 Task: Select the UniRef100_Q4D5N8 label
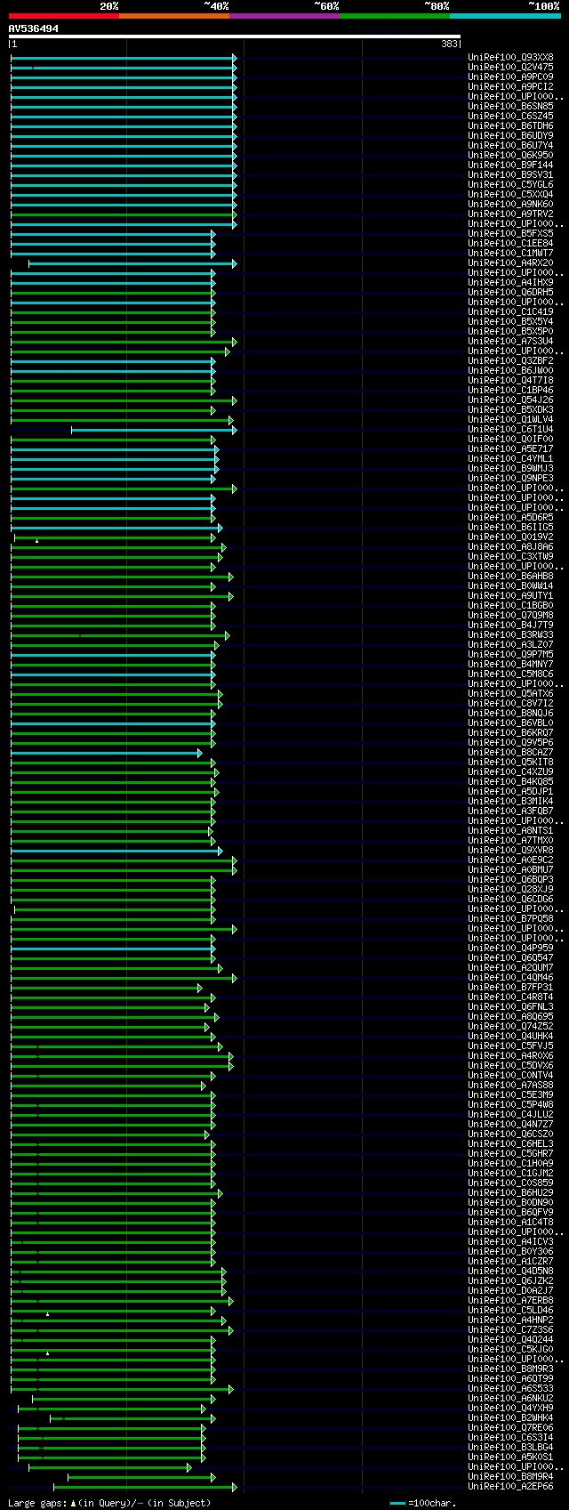tap(510, 1271)
